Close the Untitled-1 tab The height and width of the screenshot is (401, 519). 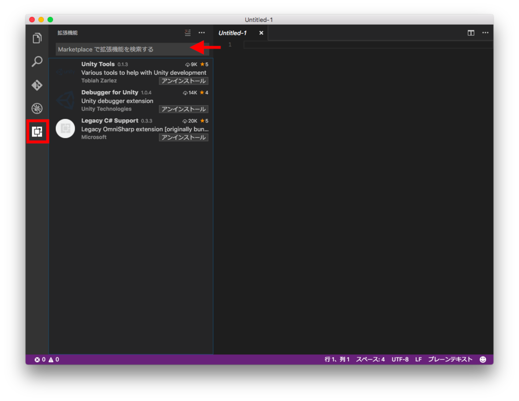(x=261, y=33)
